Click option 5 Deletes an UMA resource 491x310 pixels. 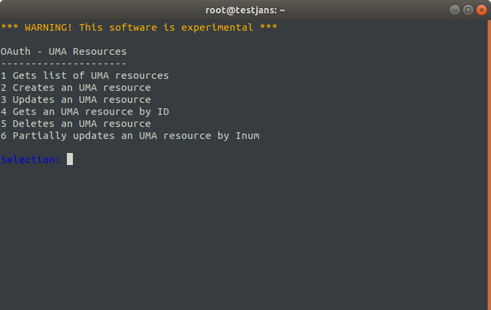[x=76, y=124]
